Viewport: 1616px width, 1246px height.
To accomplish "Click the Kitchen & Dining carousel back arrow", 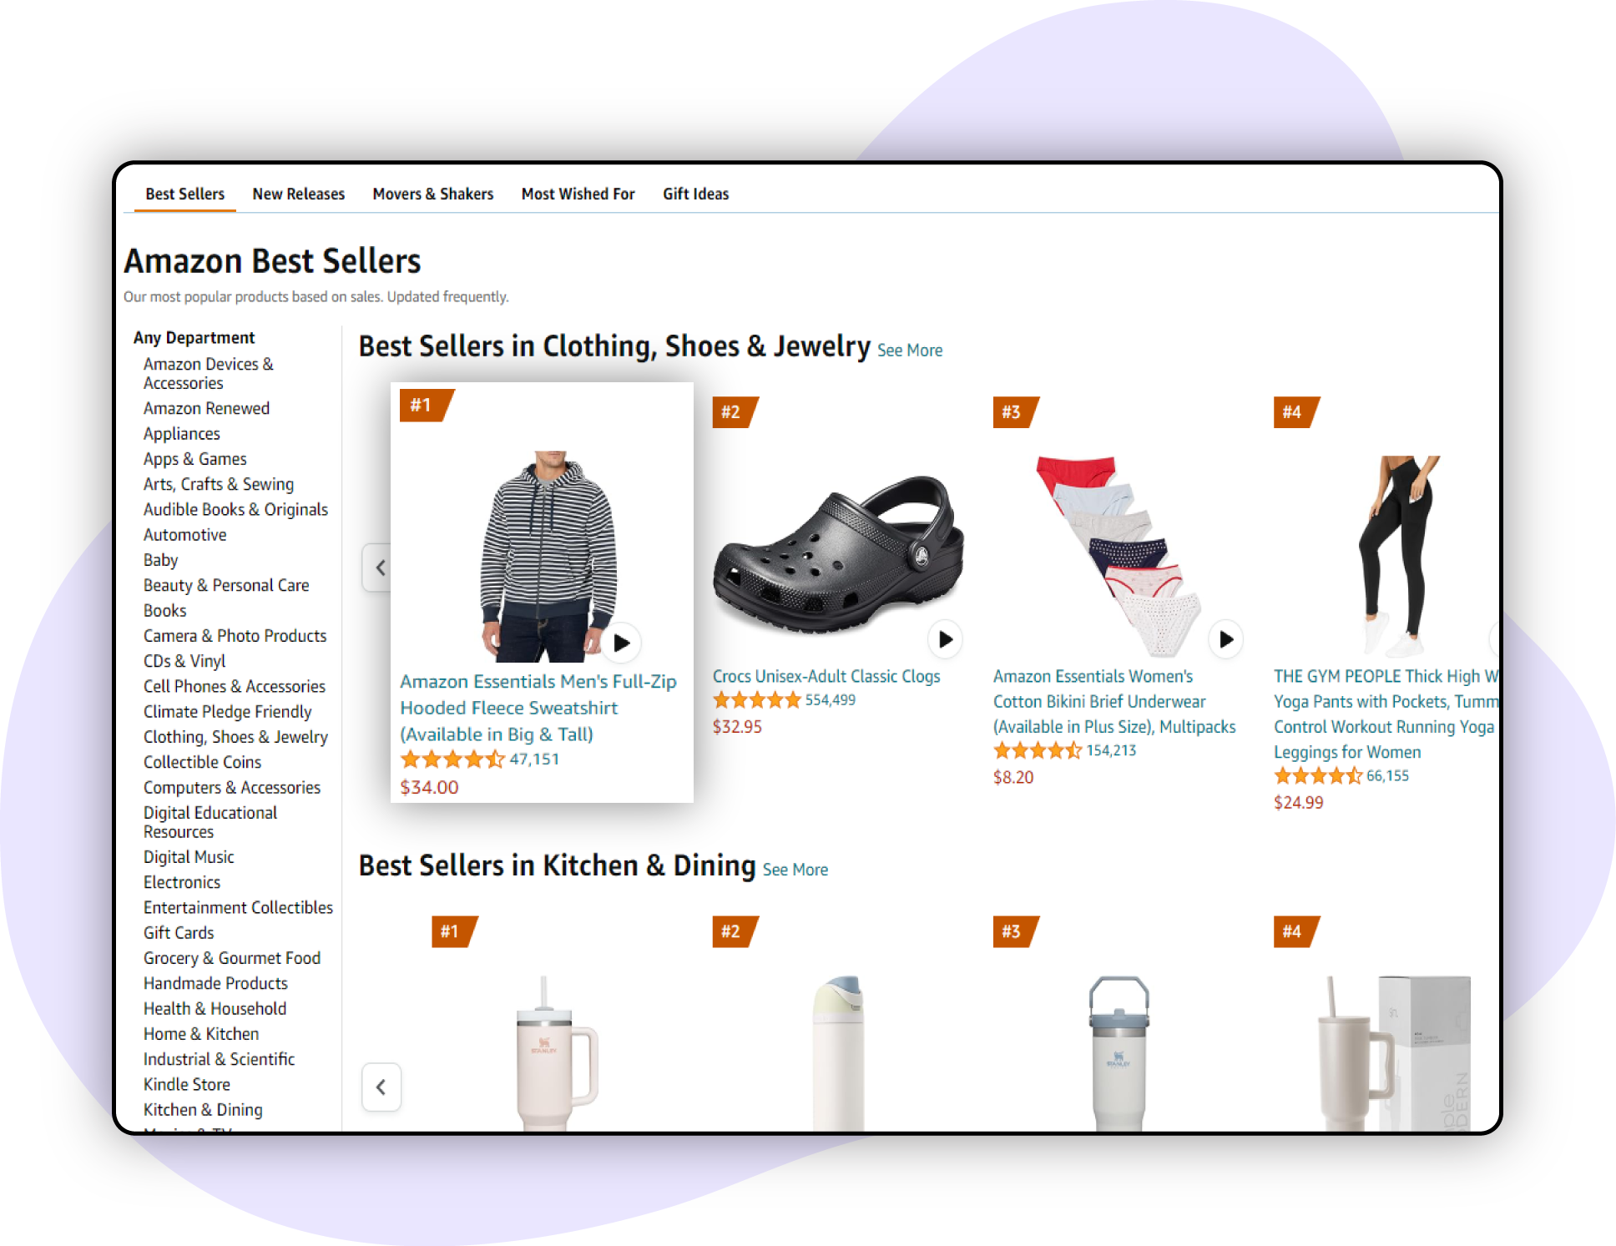I will 380,1087.
